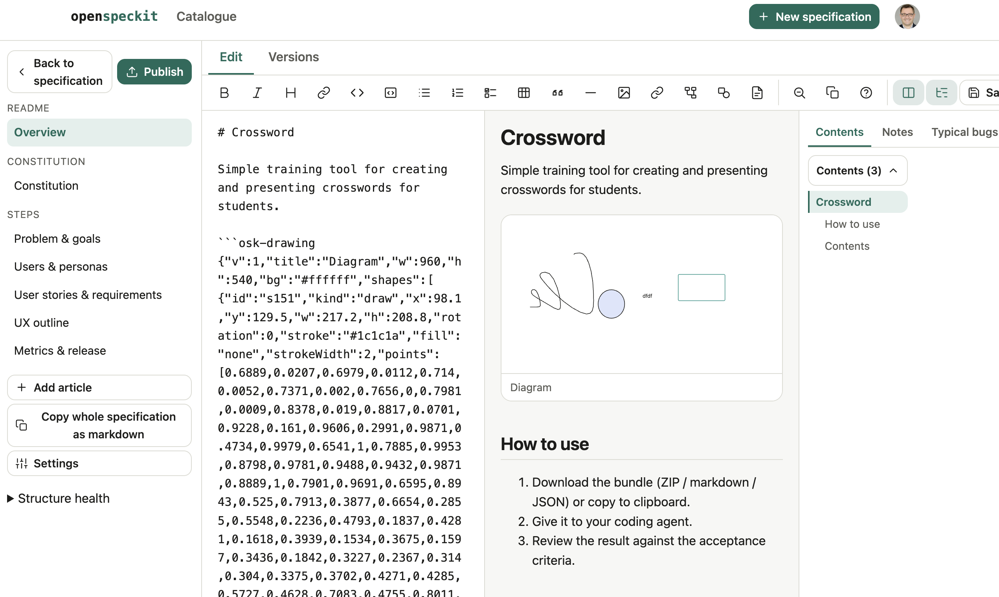Switch to the Versions tab

coord(294,57)
